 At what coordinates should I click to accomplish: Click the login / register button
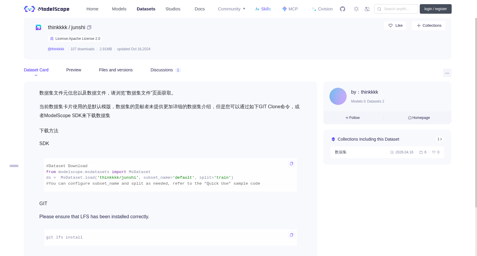click(x=436, y=9)
